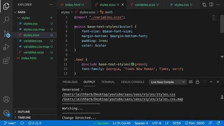Open editor more actions ellipsis
Viewport: 224px width, 126px height.
[x=218, y=5]
